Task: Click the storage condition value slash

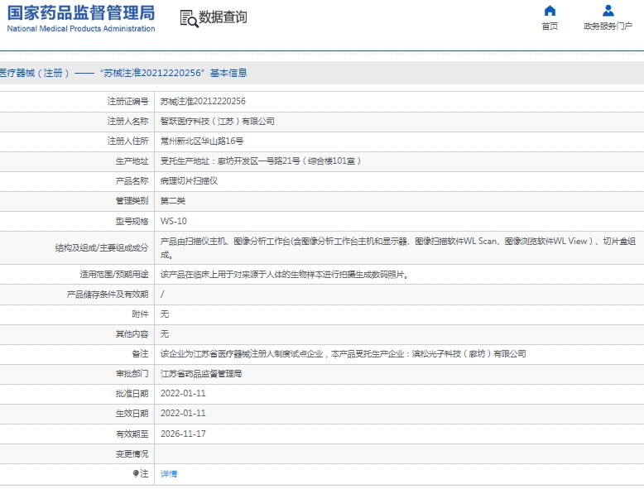Action: [x=162, y=295]
